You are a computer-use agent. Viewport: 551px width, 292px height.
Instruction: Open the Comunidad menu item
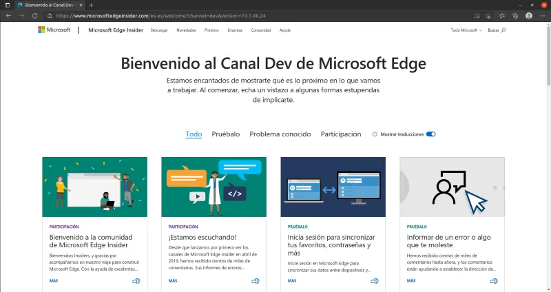pos(261,30)
